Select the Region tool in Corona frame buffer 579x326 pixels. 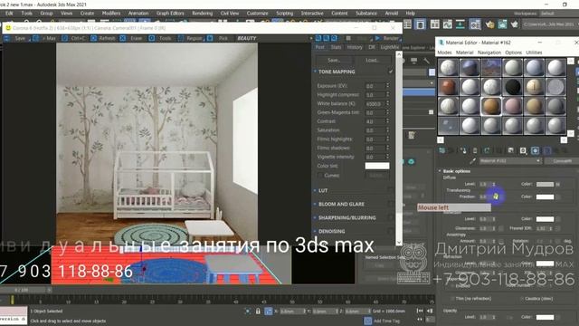pos(181,38)
